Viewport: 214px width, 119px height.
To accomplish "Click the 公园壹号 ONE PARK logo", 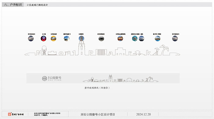I will click(52, 79).
